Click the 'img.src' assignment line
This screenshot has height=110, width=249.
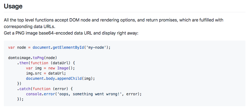[46, 74]
